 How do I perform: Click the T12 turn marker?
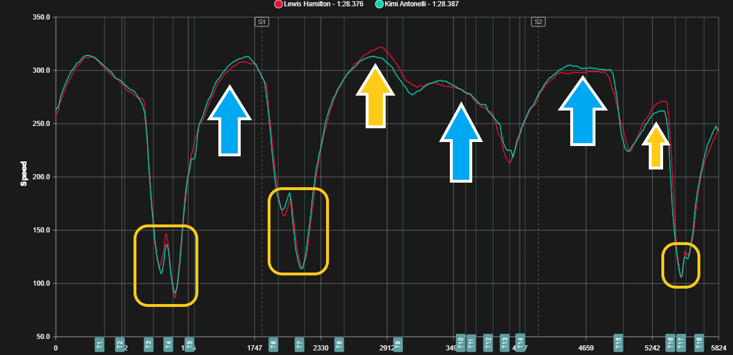pos(488,343)
